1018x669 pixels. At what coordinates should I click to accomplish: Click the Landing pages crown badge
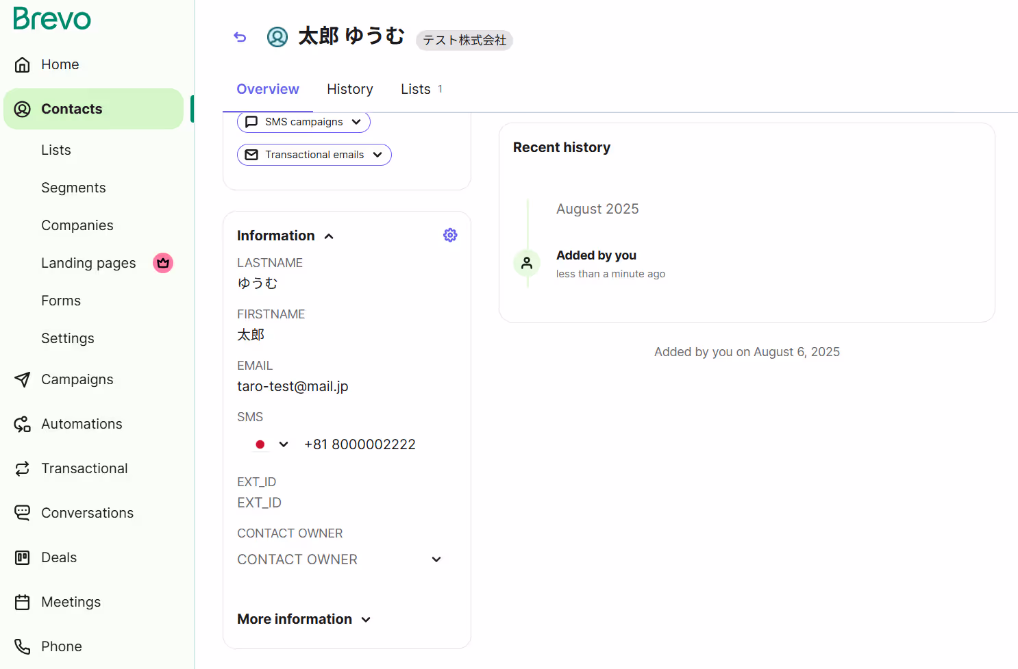pos(163,263)
